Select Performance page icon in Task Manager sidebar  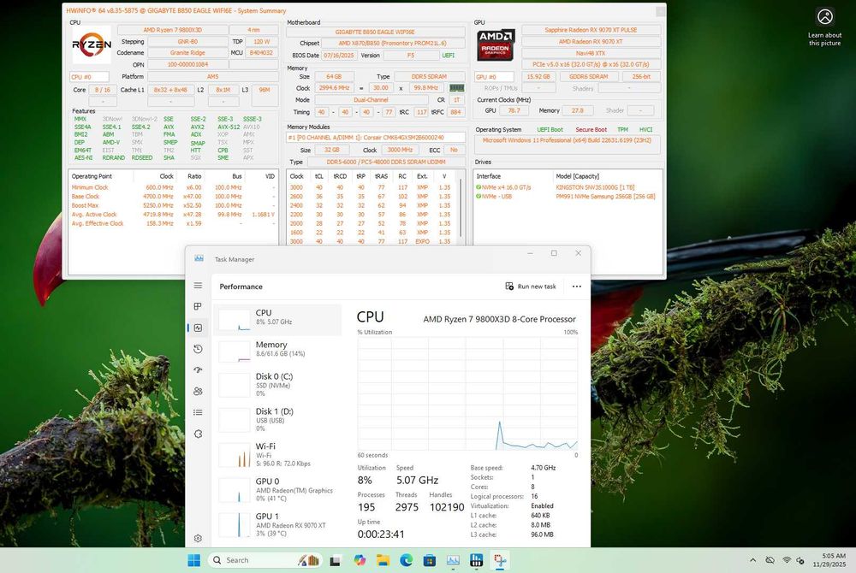[x=199, y=328]
